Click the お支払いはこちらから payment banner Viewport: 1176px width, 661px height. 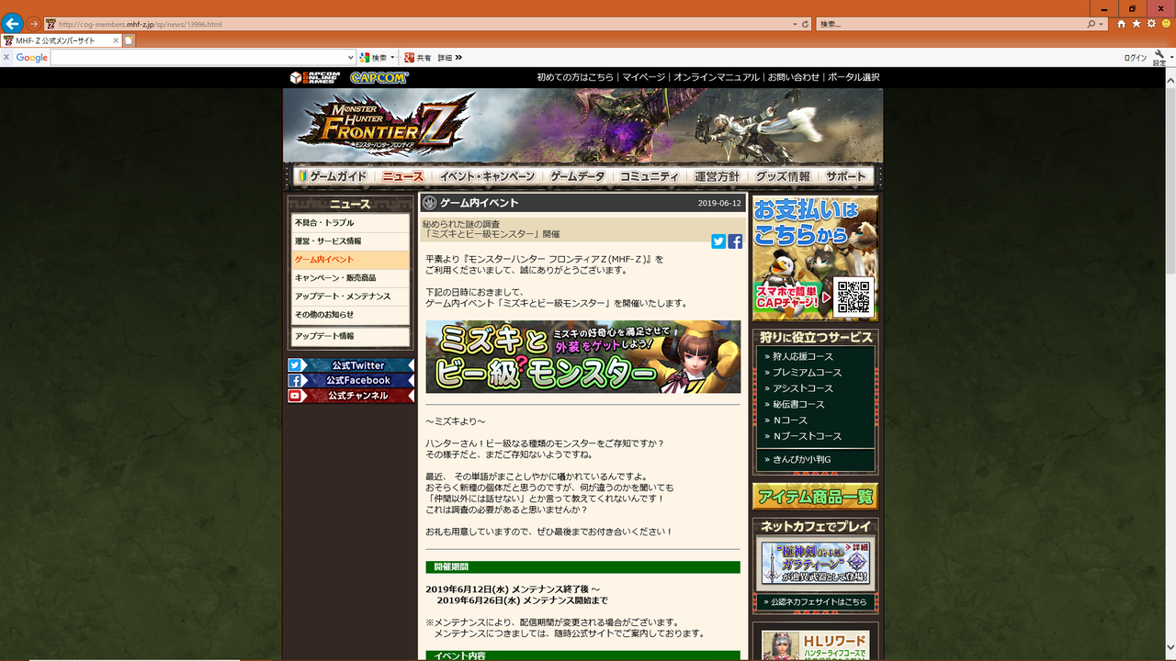[815, 258]
